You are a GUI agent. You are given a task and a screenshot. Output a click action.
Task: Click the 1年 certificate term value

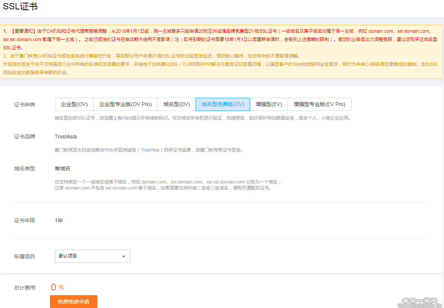click(59, 220)
